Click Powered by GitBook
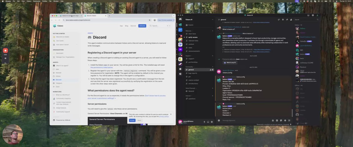This screenshot has height=147, width=353. [x=63, y=120]
